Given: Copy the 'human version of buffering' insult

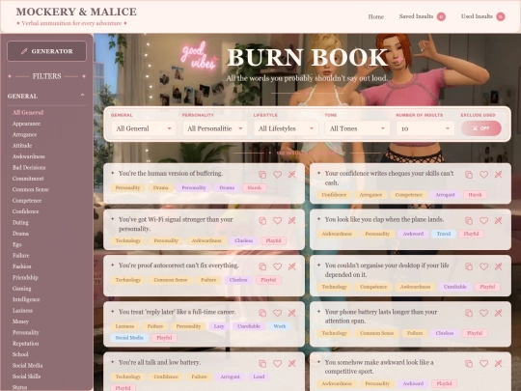Looking at the screenshot, I should (x=262, y=175).
